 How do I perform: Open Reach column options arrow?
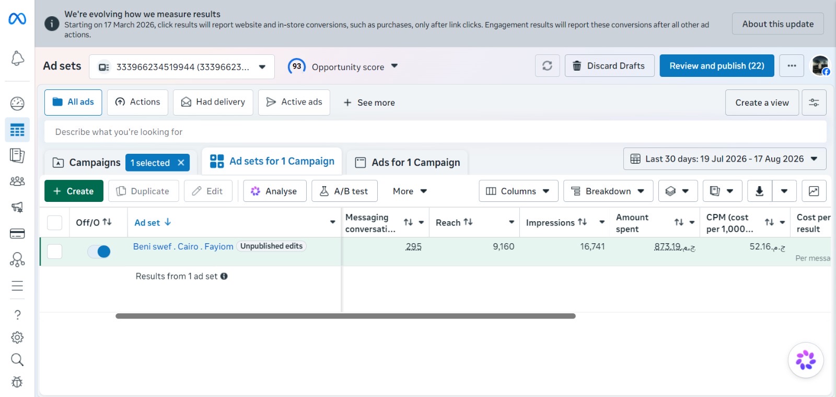(x=511, y=222)
